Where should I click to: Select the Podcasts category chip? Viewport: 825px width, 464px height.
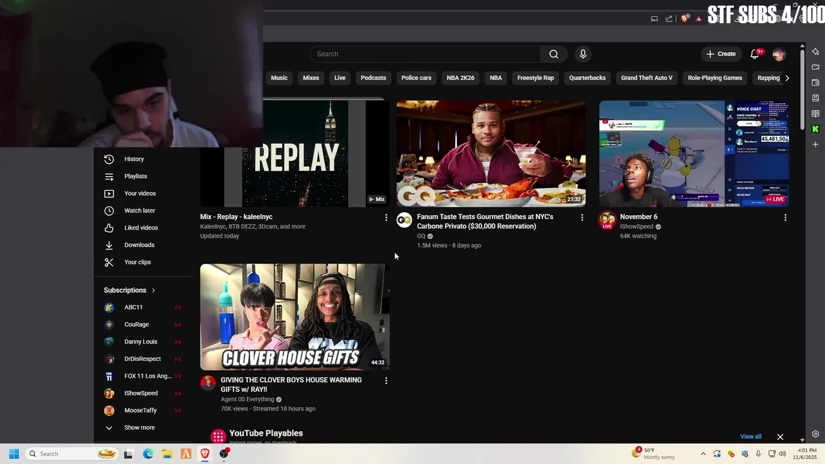click(373, 78)
